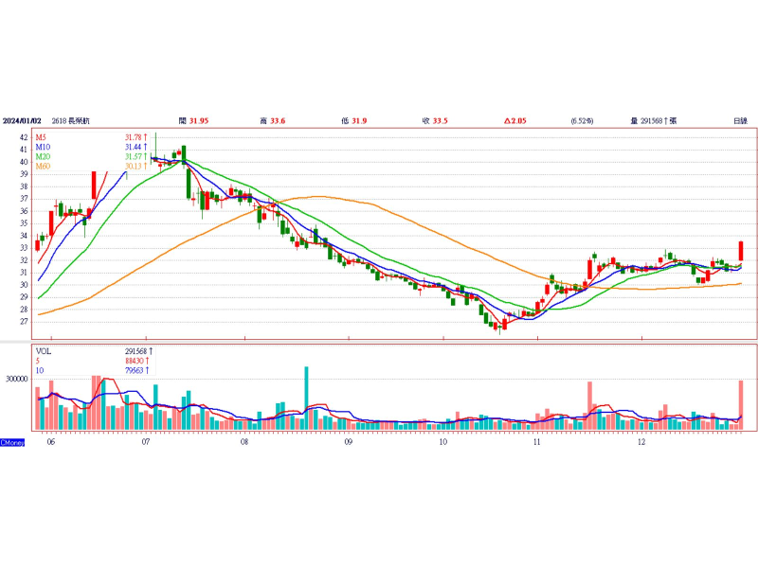Click the 5-day volume average label

click(x=38, y=360)
